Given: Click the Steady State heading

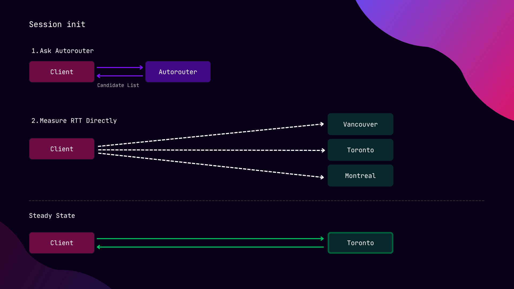Looking at the screenshot, I should tap(52, 216).
